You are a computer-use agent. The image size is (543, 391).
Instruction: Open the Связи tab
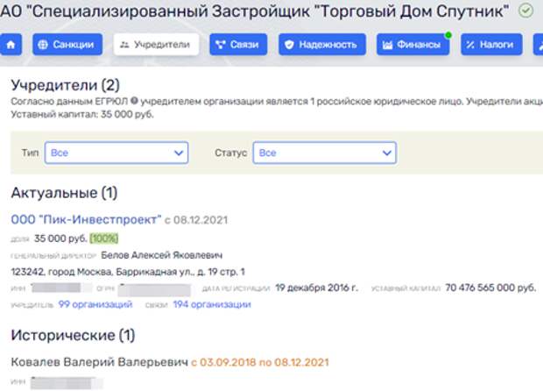pos(238,45)
